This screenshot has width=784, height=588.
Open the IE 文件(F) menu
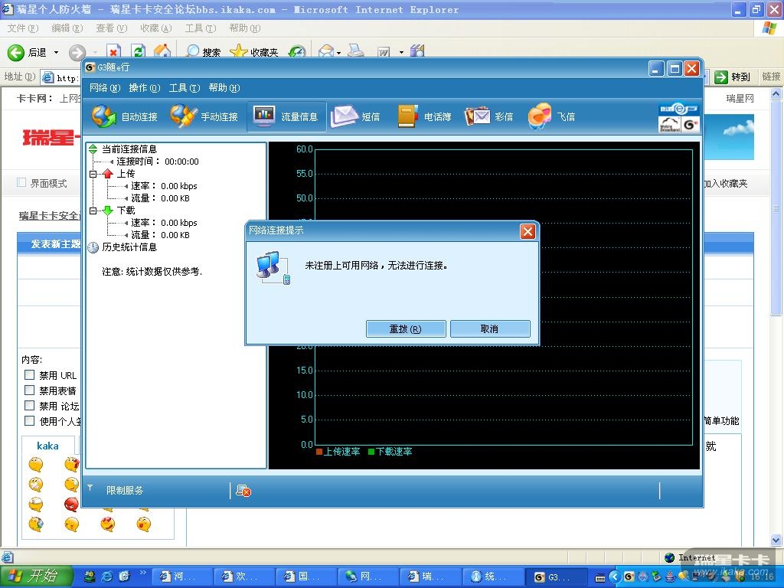[23, 28]
